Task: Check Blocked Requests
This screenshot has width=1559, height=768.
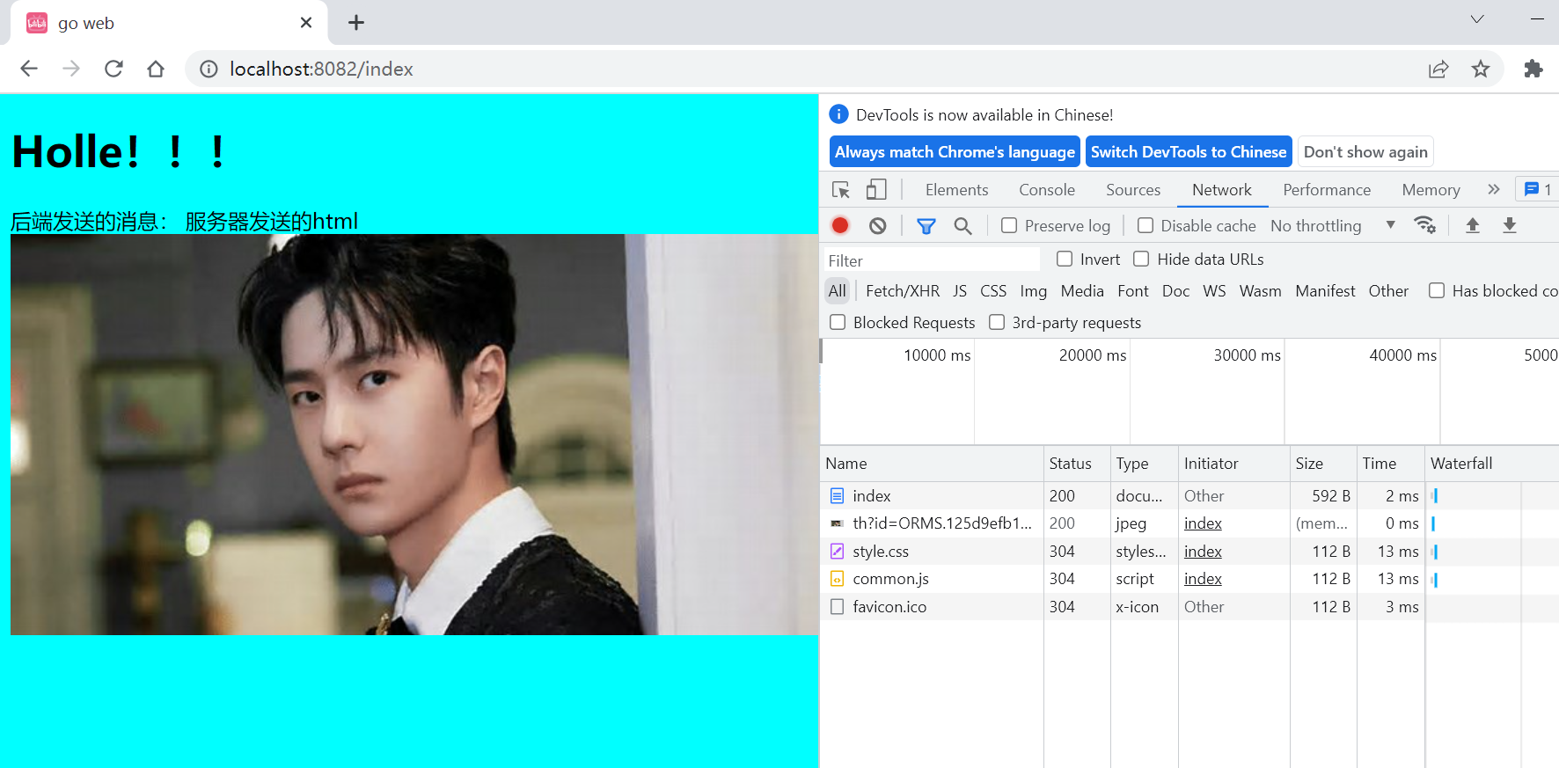Action: point(838,323)
